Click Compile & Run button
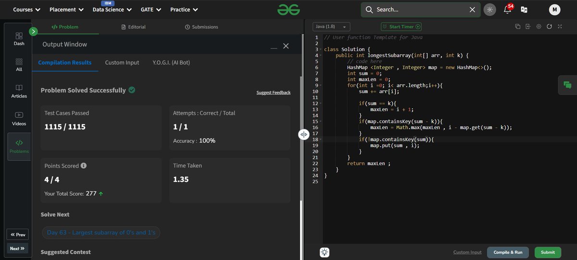Image resolution: width=577 pixels, height=260 pixels. coord(508,252)
